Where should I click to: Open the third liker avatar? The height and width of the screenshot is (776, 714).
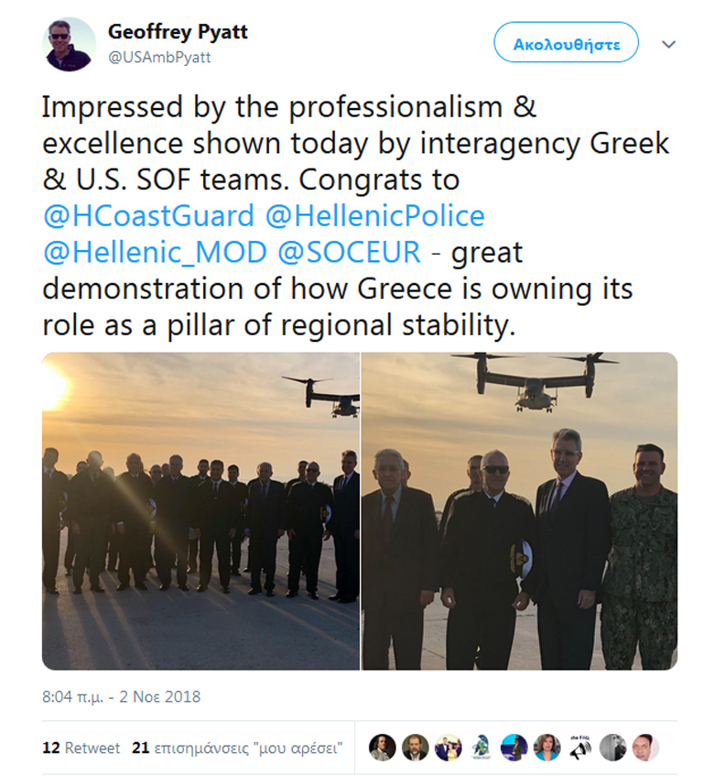pyautogui.click(x=449, y=748)
